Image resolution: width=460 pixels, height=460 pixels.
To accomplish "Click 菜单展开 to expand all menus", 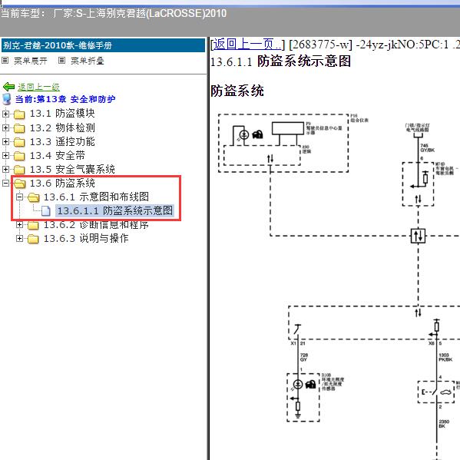I will click(30, 61).
